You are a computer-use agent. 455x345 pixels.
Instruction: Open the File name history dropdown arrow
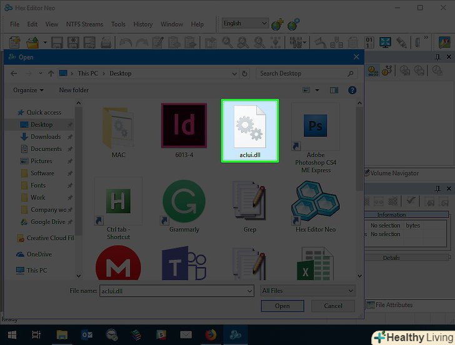(249, 291)
